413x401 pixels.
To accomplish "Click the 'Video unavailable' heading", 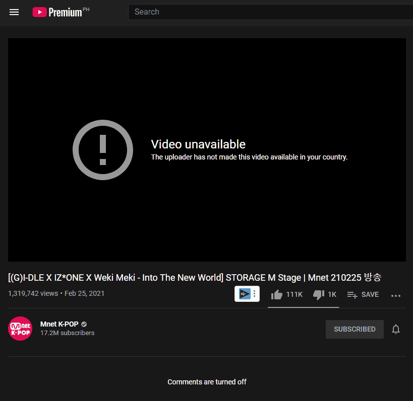I will click(x=198, y=144).
